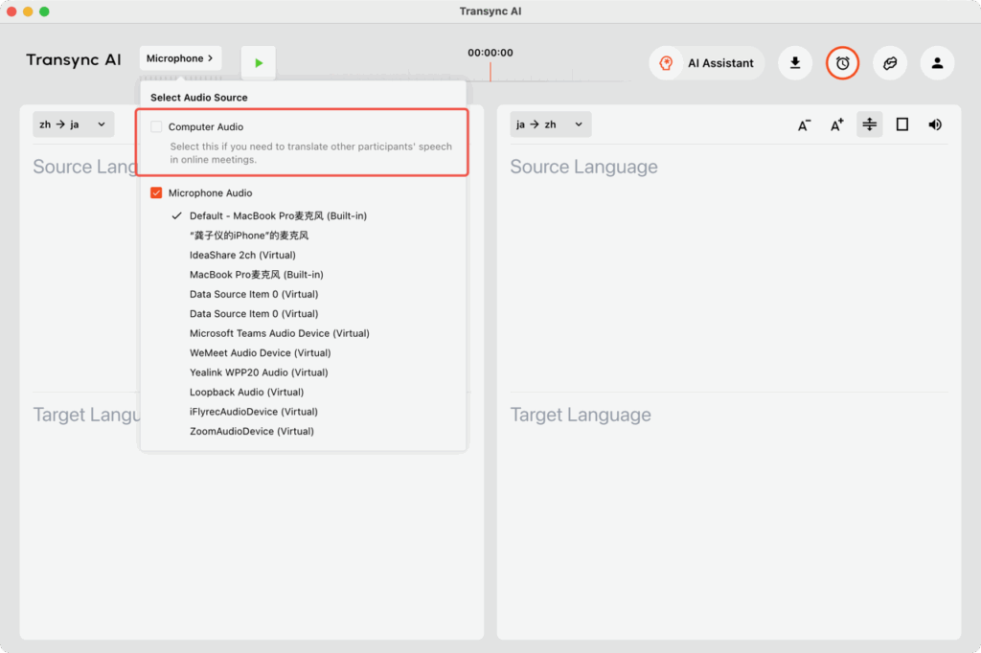Decrease font size with A- icon
This screenshot has height=653, width=981.
pos(805,124)
